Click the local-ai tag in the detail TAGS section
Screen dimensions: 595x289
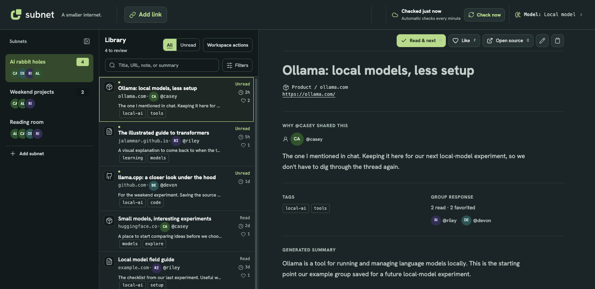(x=295, y=208)
